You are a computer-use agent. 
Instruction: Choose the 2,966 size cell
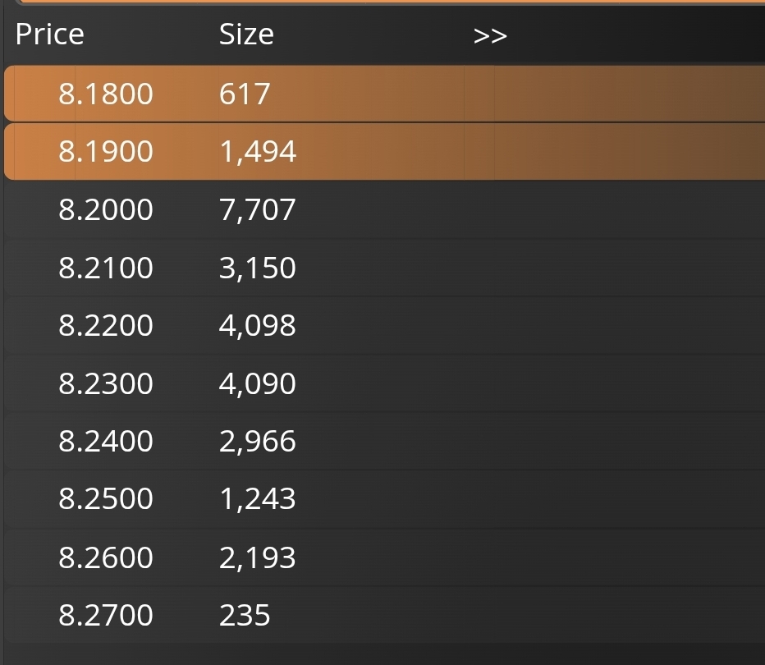tap(258, 442)
